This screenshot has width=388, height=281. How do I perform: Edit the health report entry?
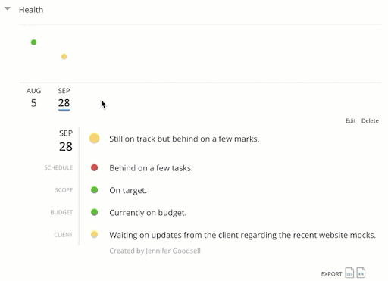click(350, 120)
